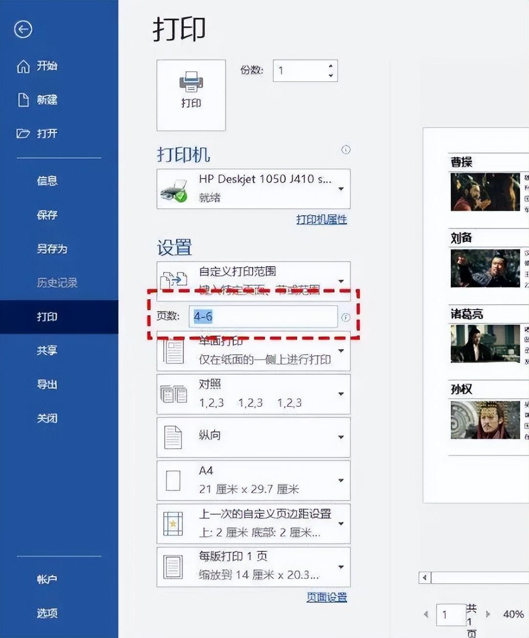This screenshot has width=529, height=638.
Task: Click the open folder icon beside 打开
Action: pyautogui.click(x=23, y=133)
